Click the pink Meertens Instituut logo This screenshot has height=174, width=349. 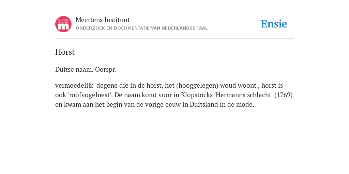[63, 24]
